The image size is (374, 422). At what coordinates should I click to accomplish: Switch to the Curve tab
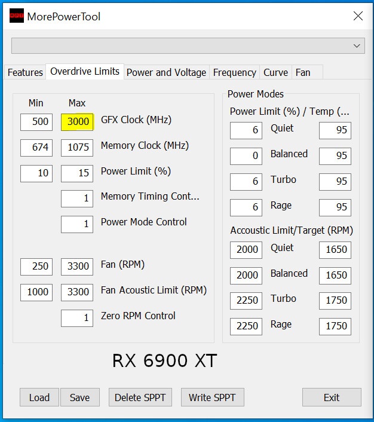tap(275, 72)
